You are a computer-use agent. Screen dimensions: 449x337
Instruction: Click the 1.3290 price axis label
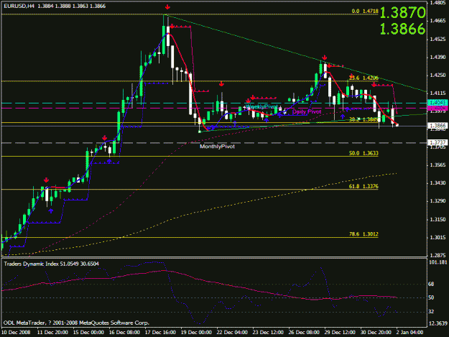(438, 201)
